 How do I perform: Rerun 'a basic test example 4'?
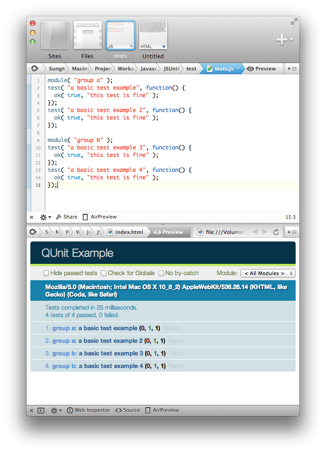coord(176,366)
